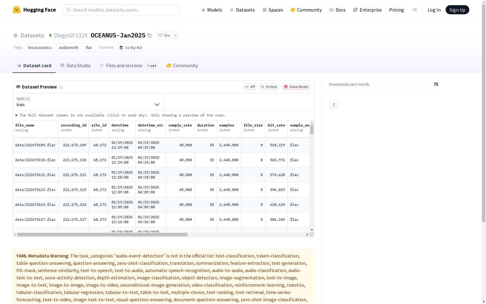The width and height of the screenshot is (486, 304).
Task: Click the like count number
Action: coord(176,35)
